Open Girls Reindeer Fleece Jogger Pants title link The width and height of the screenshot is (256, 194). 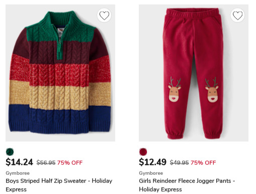(x=187, y=185)
